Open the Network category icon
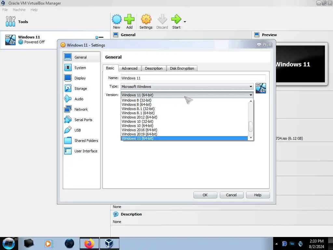Screen dimensions: 333x250 (x=68, y=109)
